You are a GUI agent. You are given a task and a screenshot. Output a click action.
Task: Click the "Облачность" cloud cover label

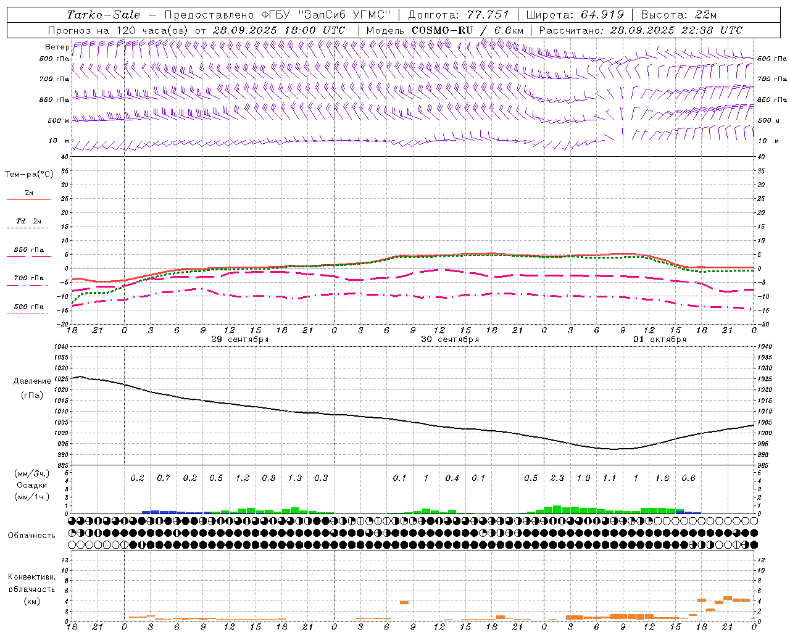[x=31, y=535]
